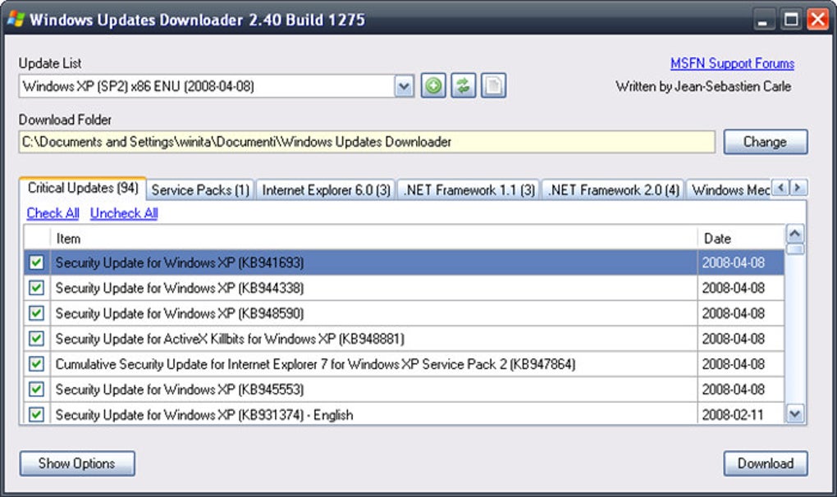Toggle the KB948590 update checkbox
Viewport: 837px width, 497px height.
[36, 313]
